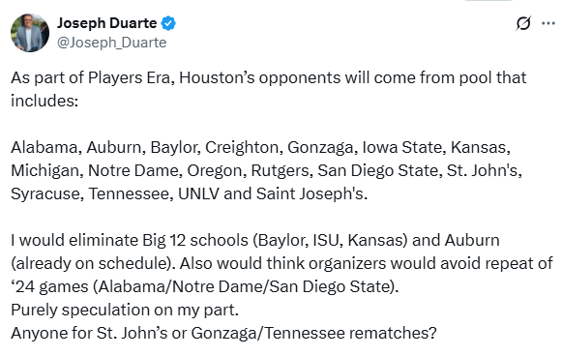The image size is (562, 356).
Task: Click "Saint Joseph's" at end of list
Action: tap(310, 193)
